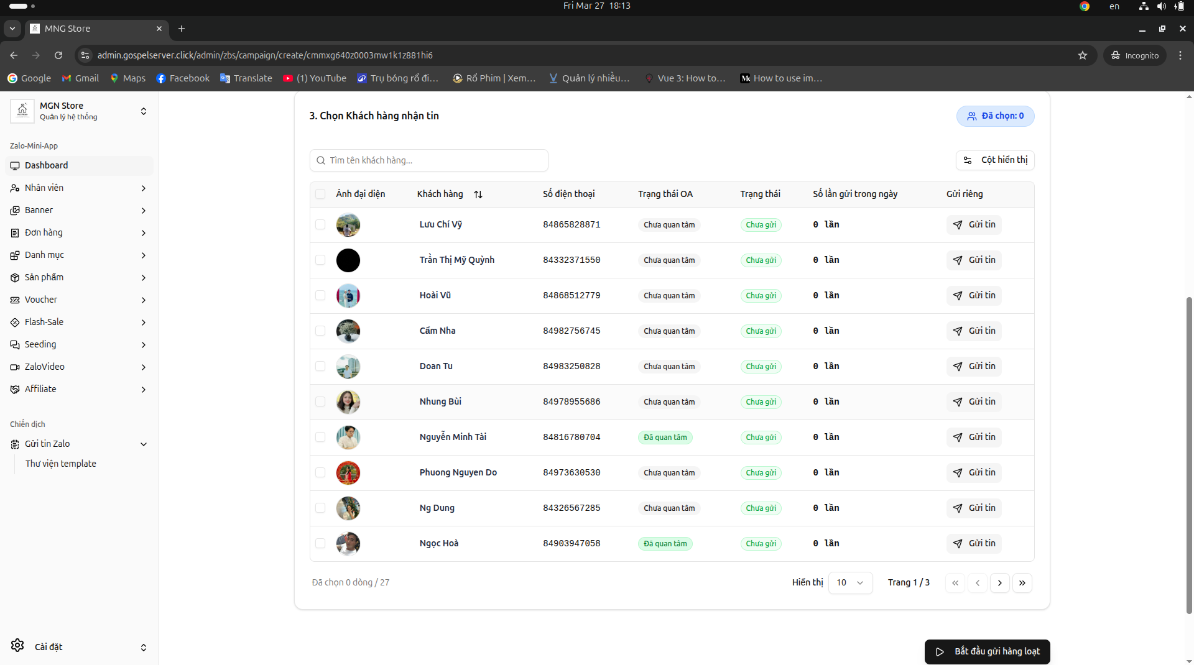Image resolution: width=1194 pixels, height=665 pixels.
Task: Check the box for Lưu Chí Vỹ
Action: (320, 224)
